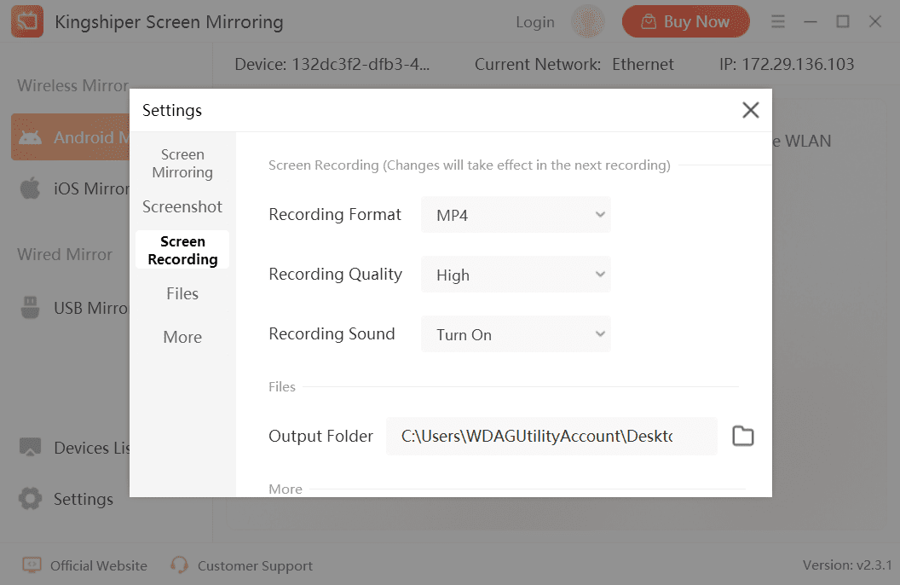Open the user avatar profile

tap(588, 22)
